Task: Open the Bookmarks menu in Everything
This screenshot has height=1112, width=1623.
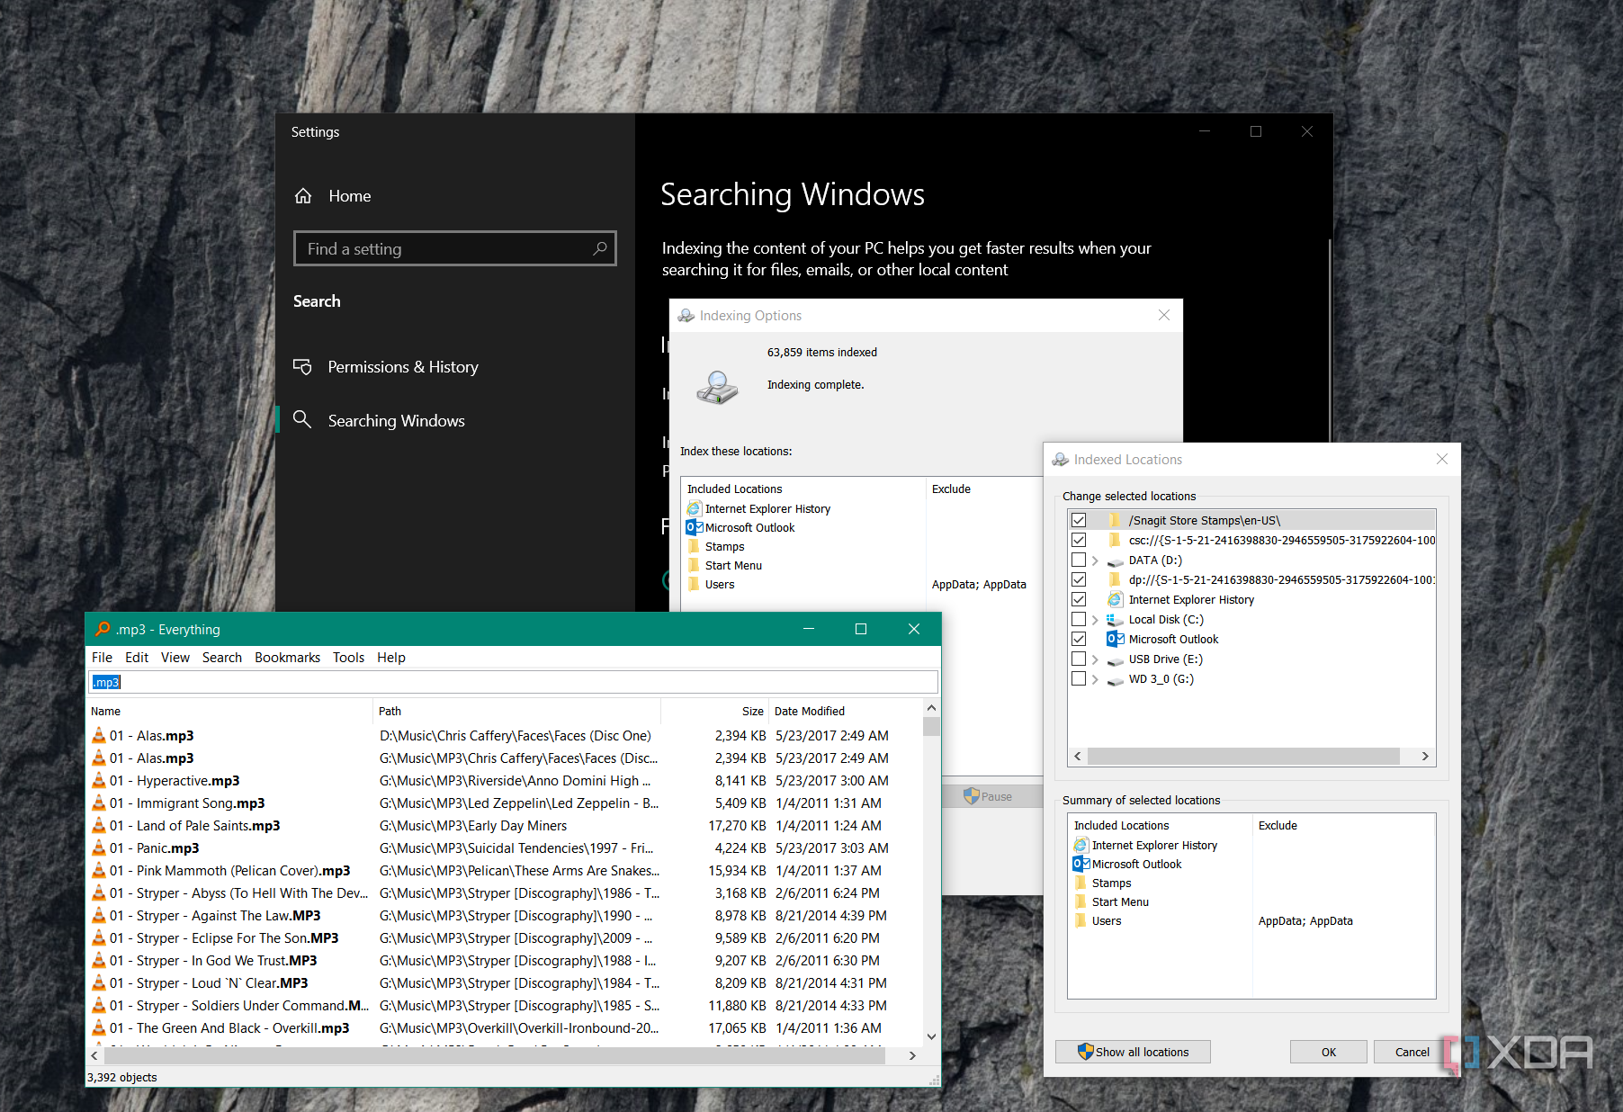Action: tap(287, 658)
